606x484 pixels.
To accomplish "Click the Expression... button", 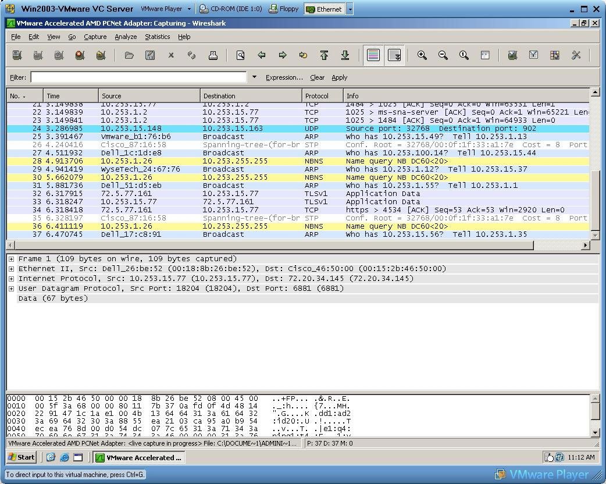I will [284, 77].
